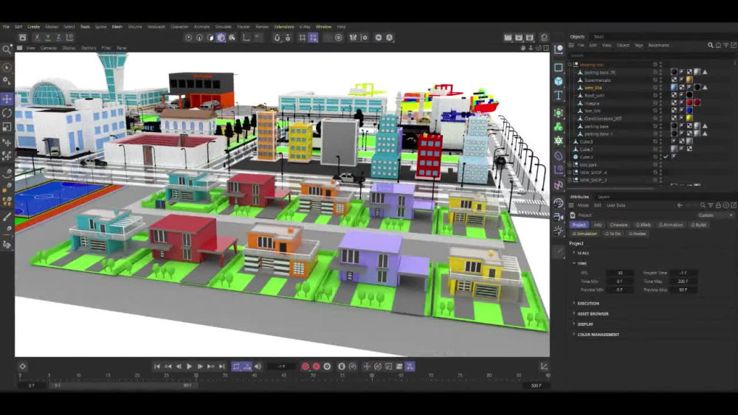Screen dimensions: 738x415
Task: Select the Move tool in left toolbar
Action: click(x=7, y=99)
